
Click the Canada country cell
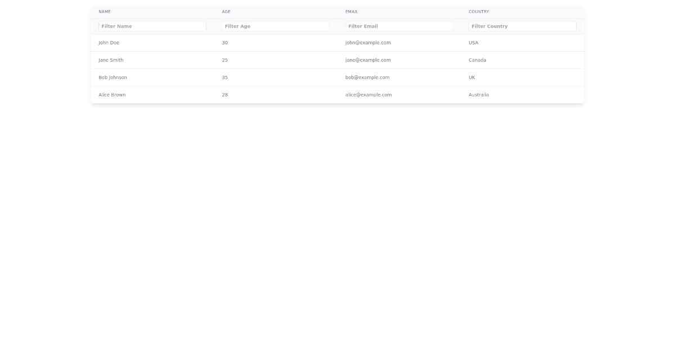pos(477,60)
